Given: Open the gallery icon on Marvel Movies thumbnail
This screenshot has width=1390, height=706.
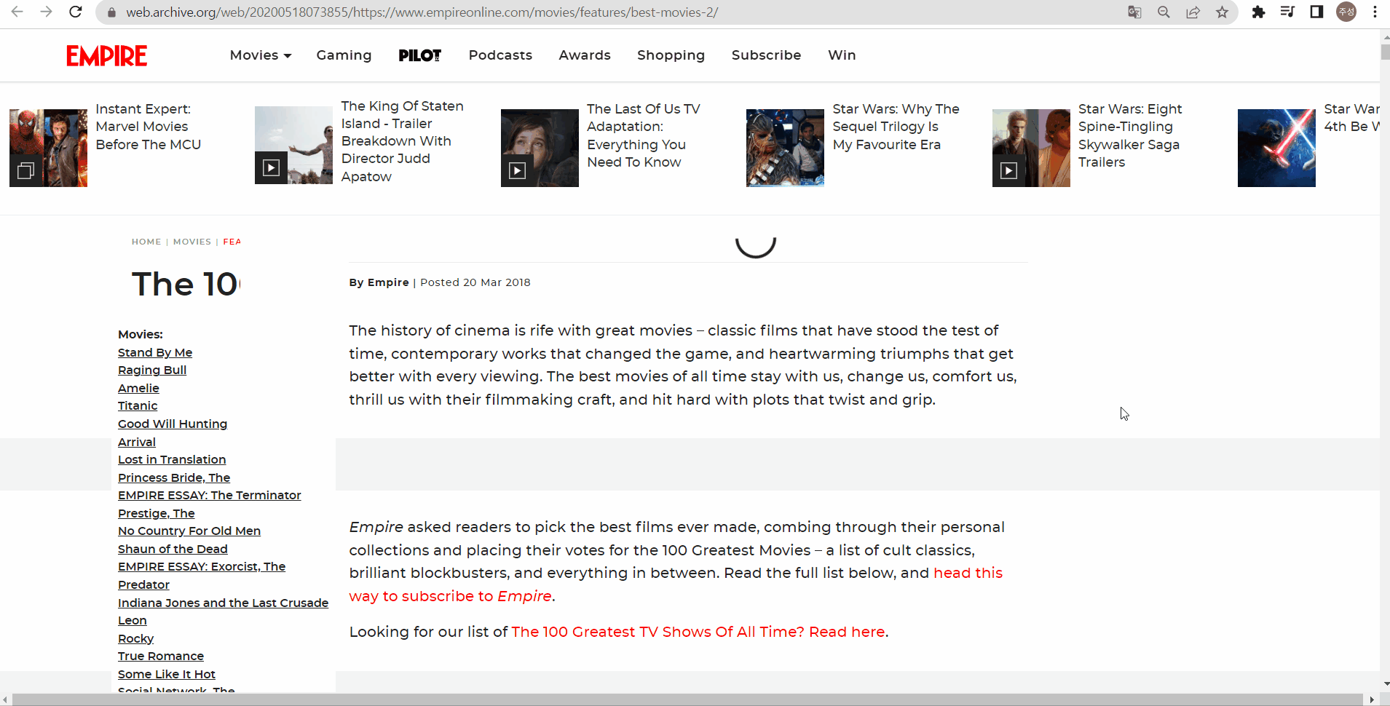Looking at the screenshot, I should (25, 170).
